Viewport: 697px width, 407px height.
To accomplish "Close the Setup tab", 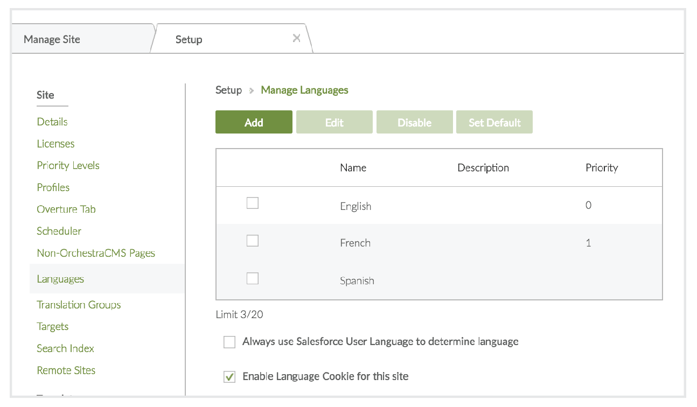I will (x=296, y=38).
